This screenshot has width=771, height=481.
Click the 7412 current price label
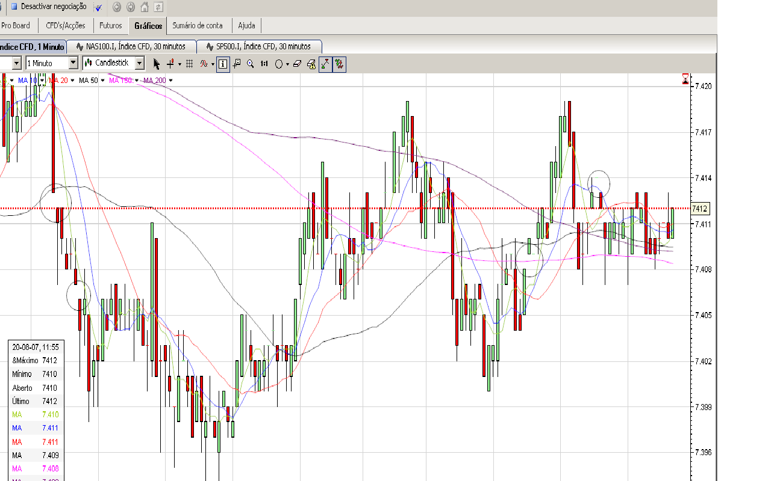click(700, 209)
